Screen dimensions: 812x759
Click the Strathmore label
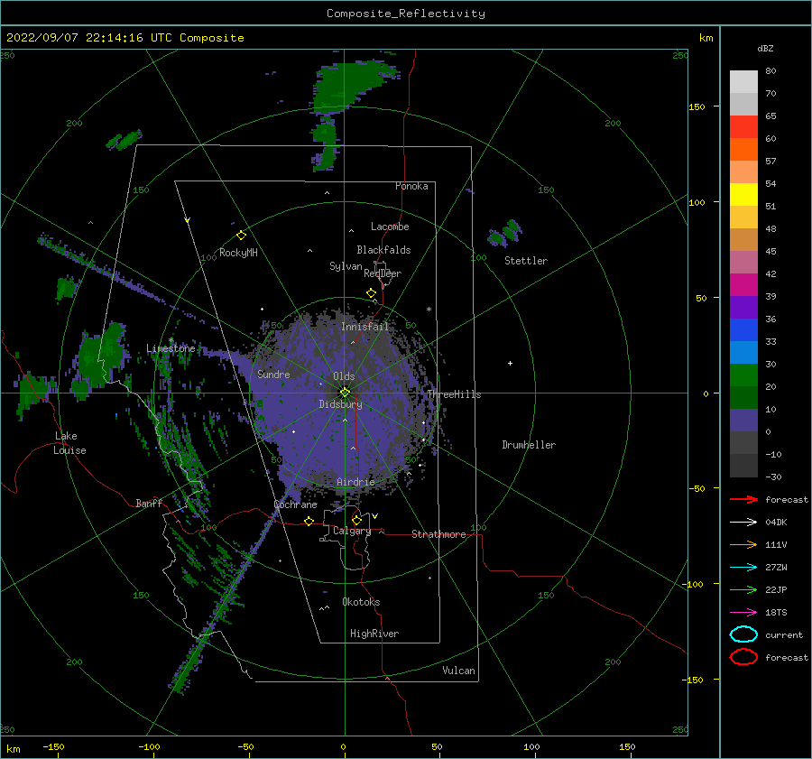438,534
